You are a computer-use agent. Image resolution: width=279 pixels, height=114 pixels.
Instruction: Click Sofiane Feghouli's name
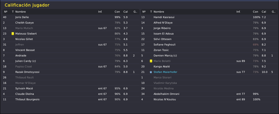[164, 45]
